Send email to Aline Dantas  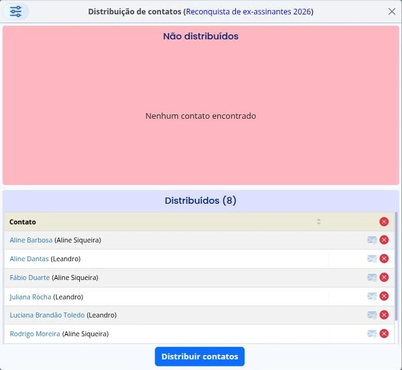click(x=372, y=259)
